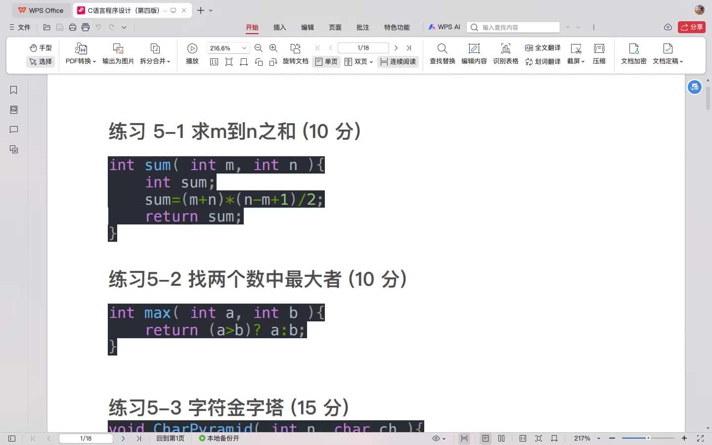Viewport: 712px width, 445px height.
Task: Toggle Continuous Reading (连续阅读) mode
Action: click(398, 62)
